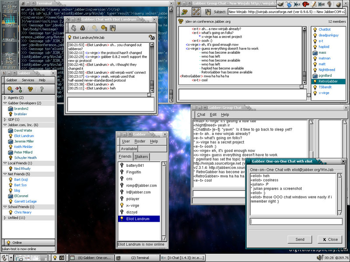Switch to the Friends tab

point(125,156)
